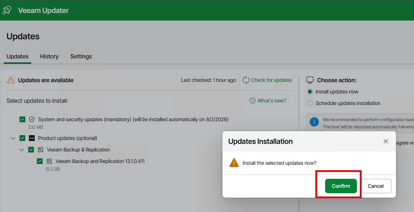Open the What's new? link

pyautogui.click(x=272, y=101)
